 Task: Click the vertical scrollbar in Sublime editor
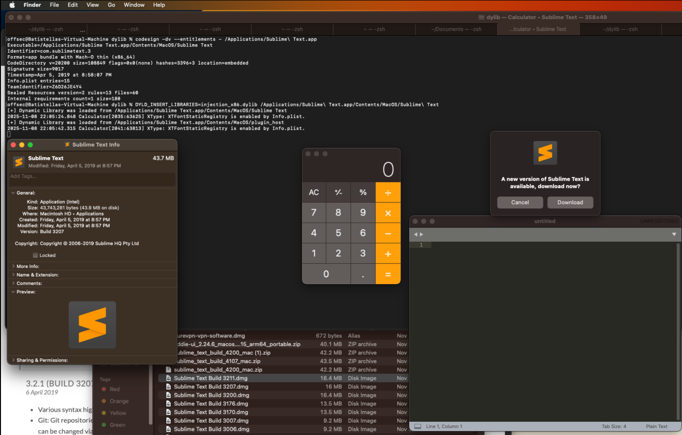(678, 332)
